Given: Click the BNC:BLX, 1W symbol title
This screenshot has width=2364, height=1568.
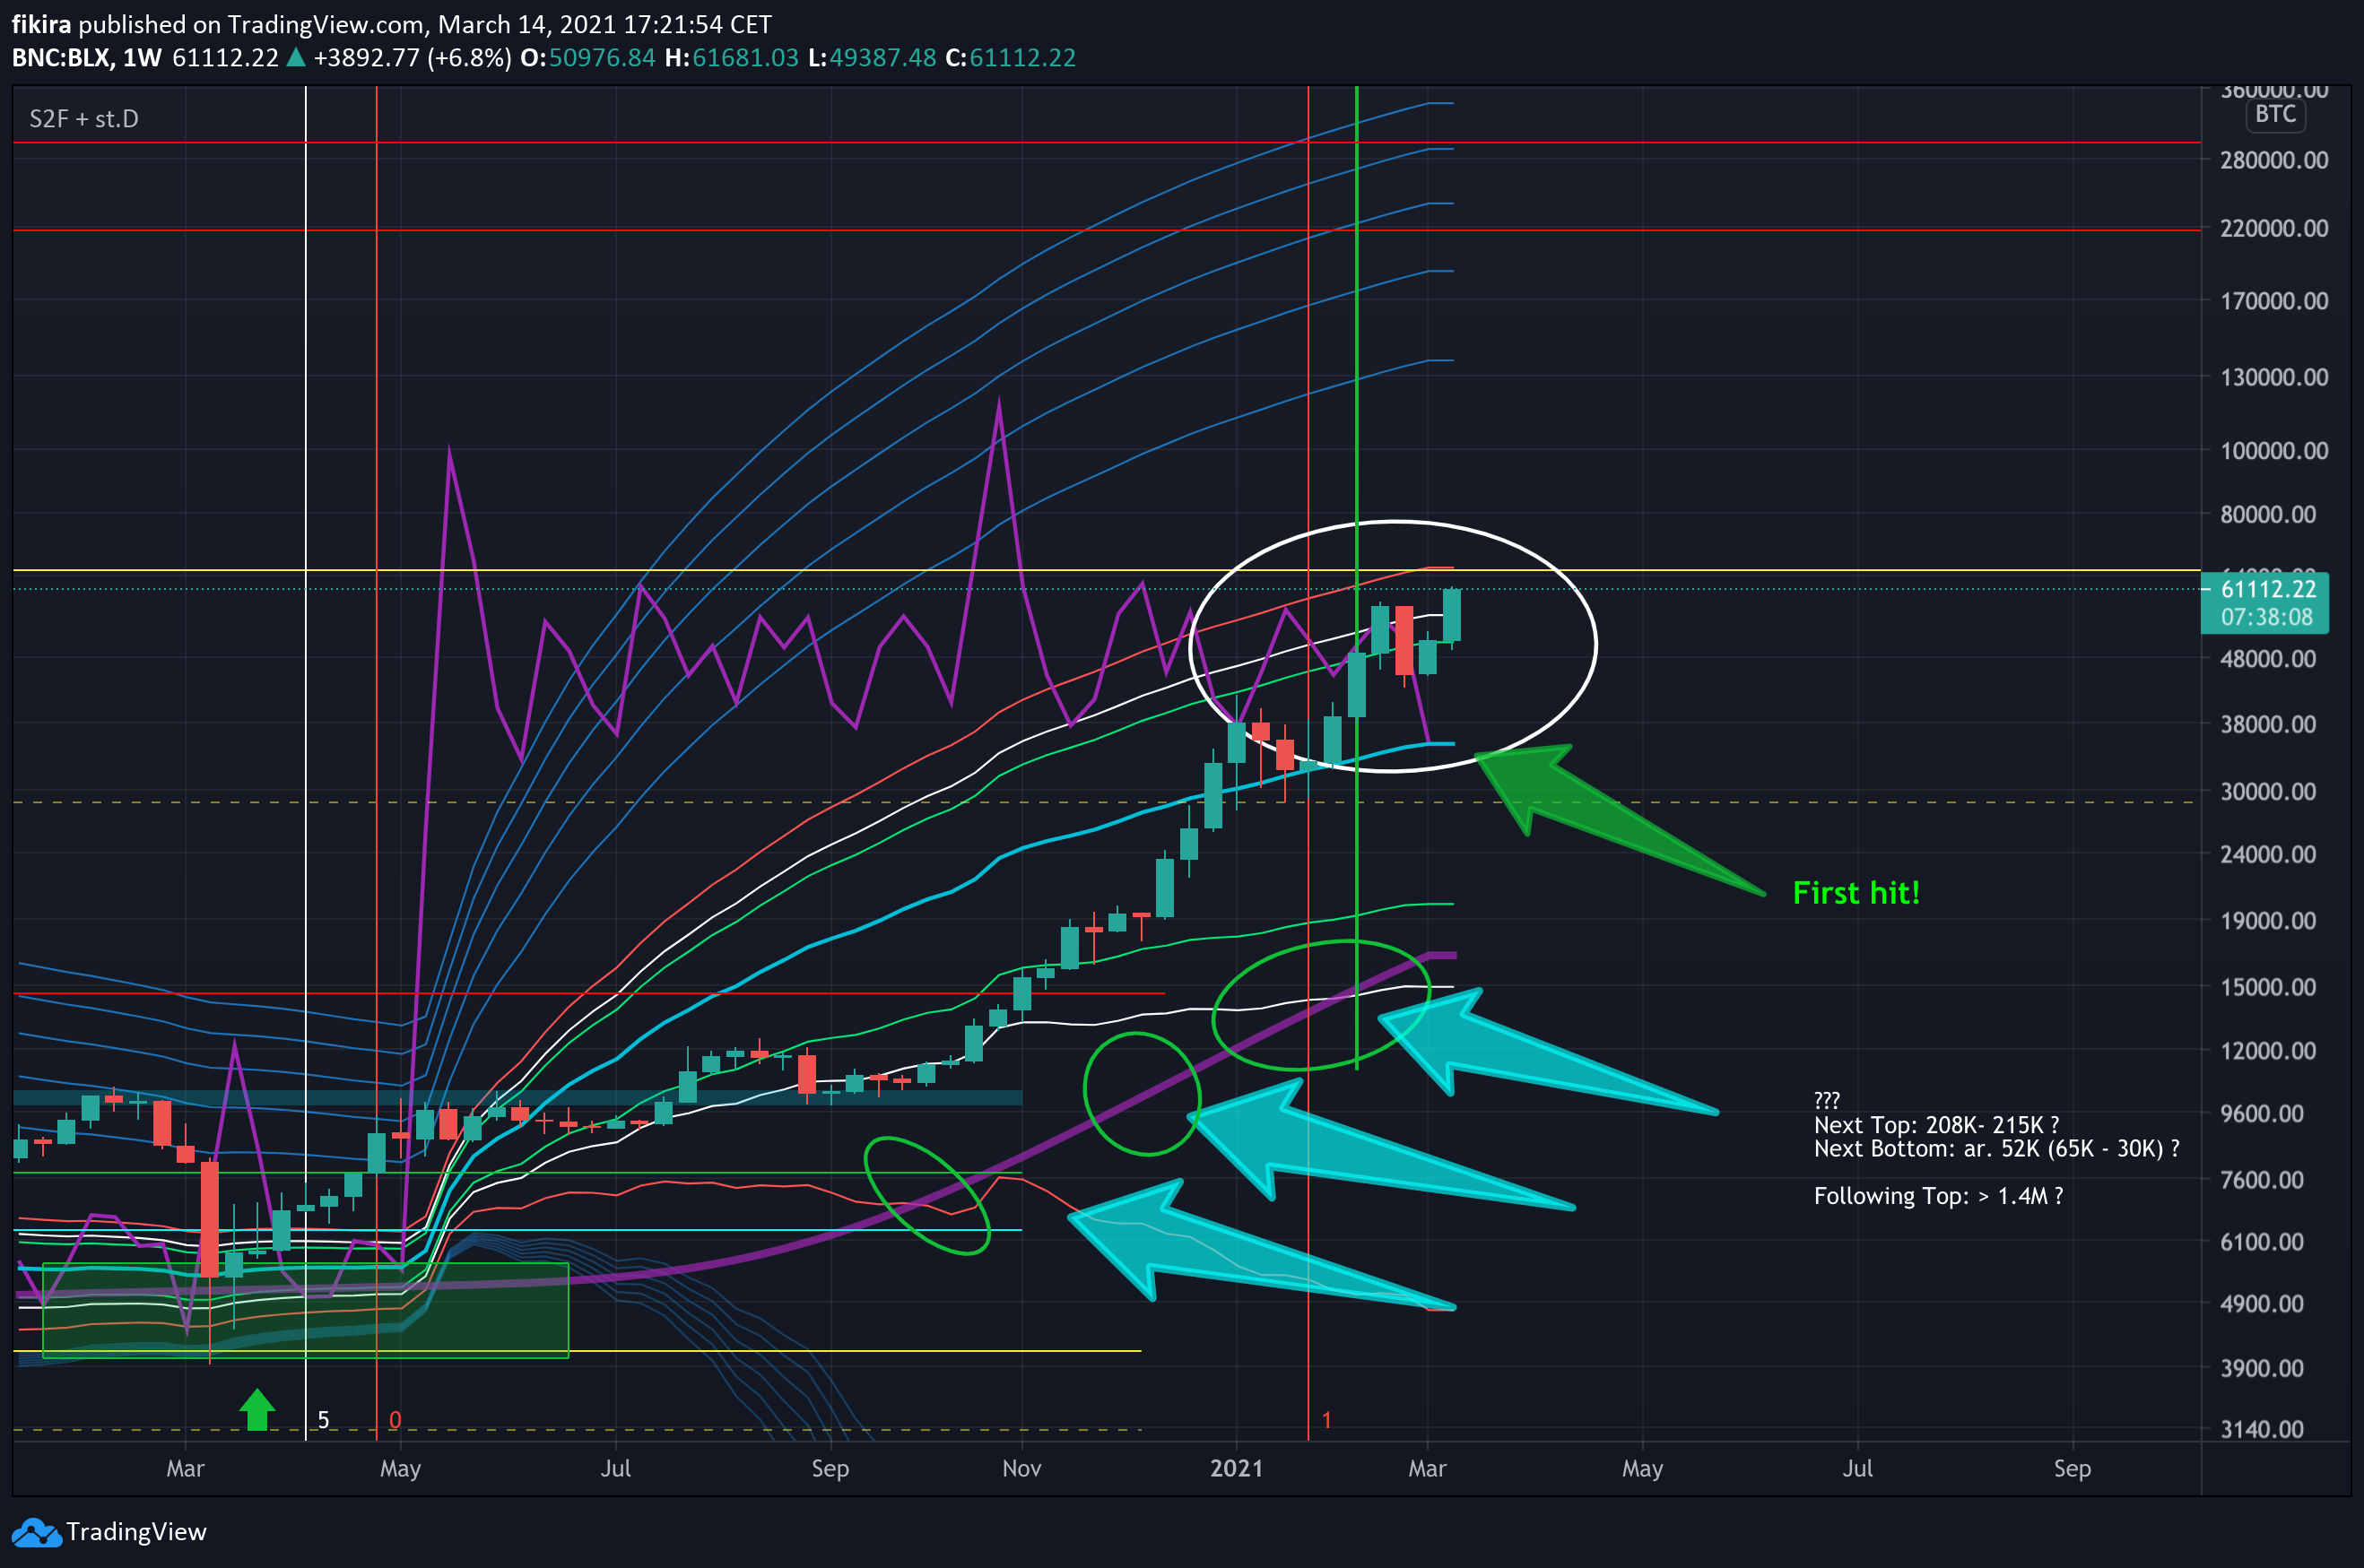Looking at the screenshot, I should (87, 58).
